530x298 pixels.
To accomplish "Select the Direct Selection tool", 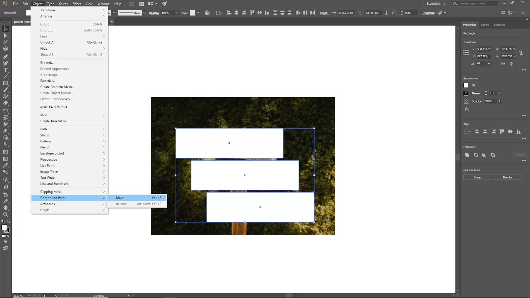I will [6, 35].
